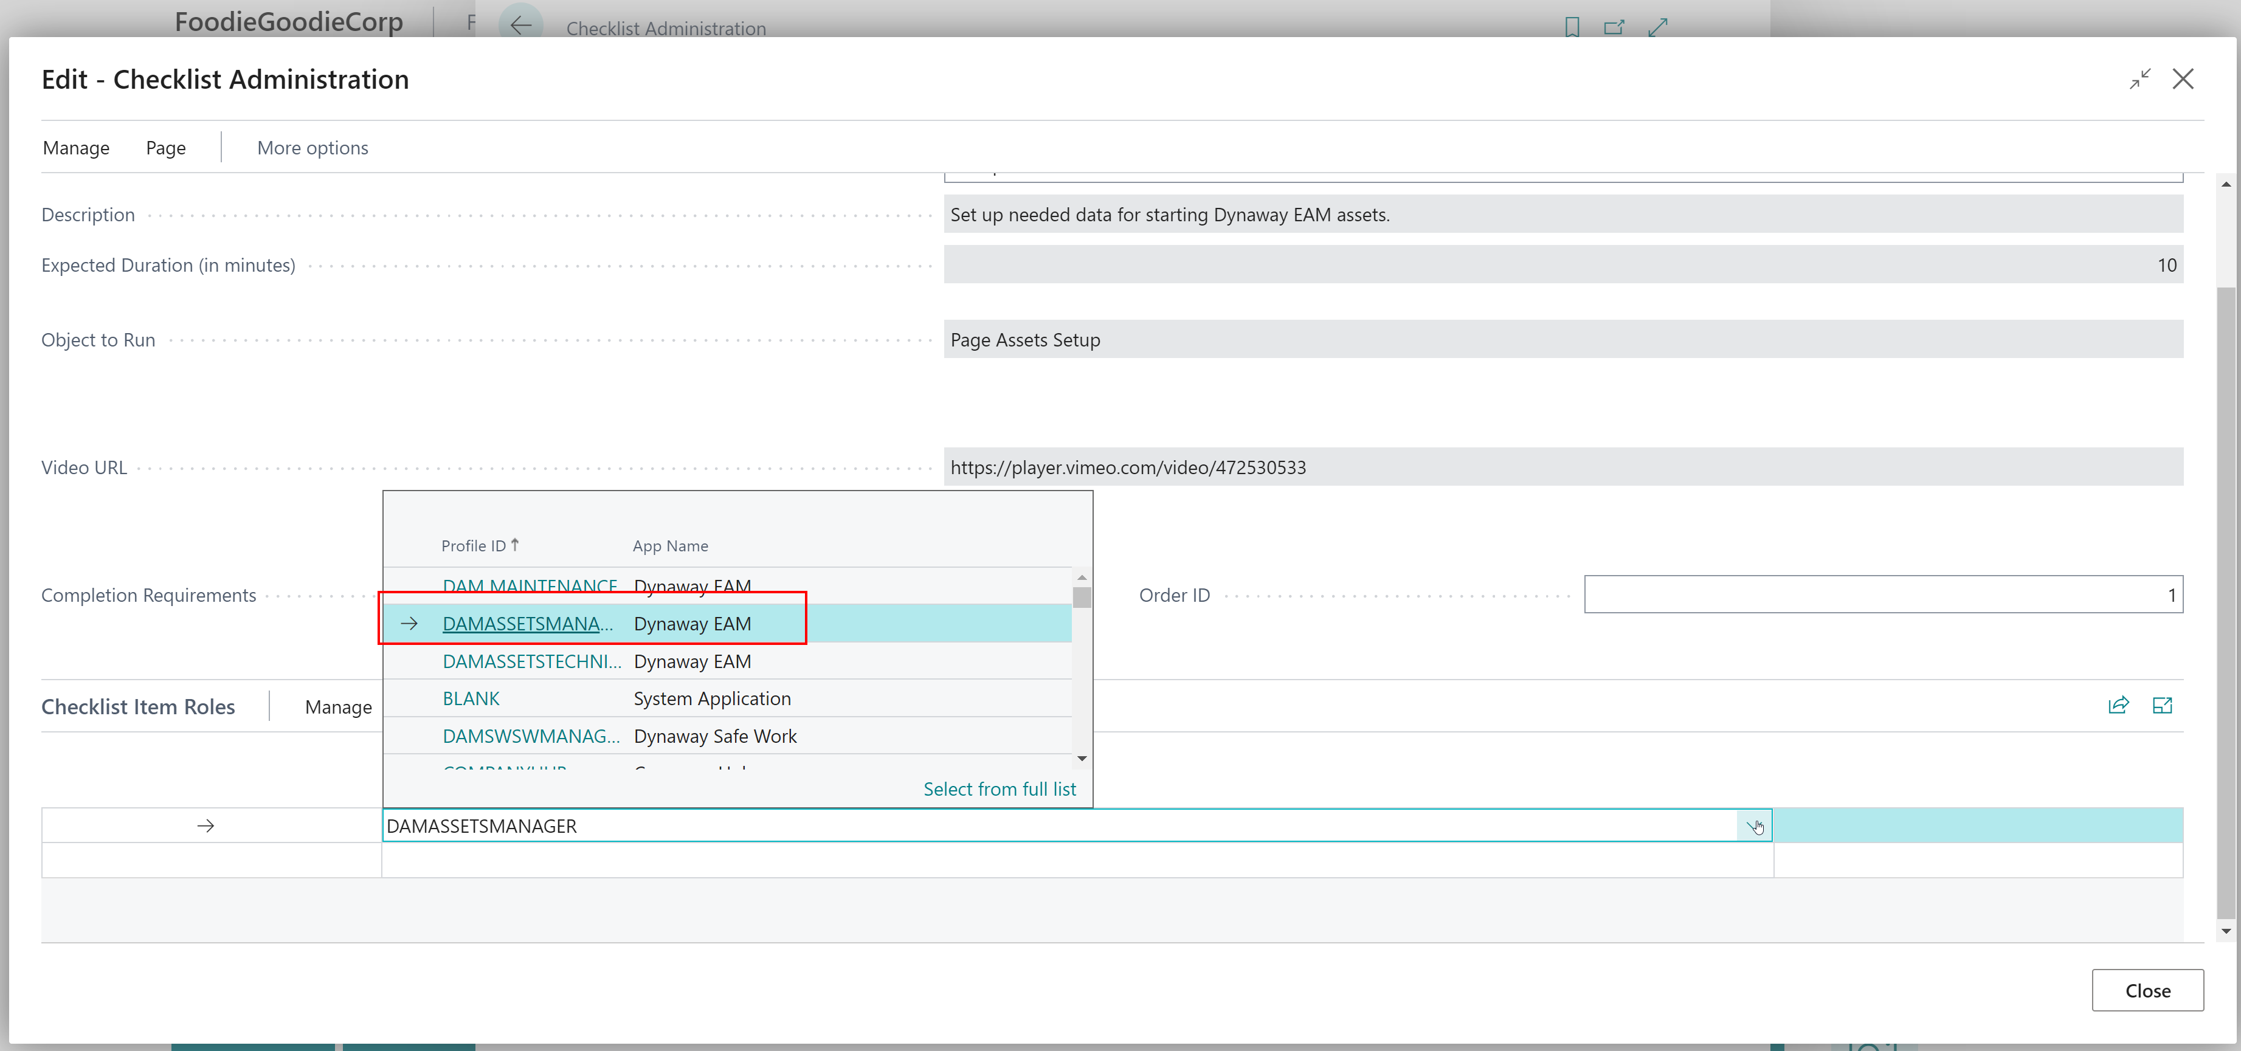This screenshot has width=2241, height=1051.
Task: Share the Checklist Item Roles list
Action: pyautogui.click(x=2118, y=706)
